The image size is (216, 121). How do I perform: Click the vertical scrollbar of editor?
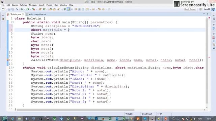[x=207, y=61]
